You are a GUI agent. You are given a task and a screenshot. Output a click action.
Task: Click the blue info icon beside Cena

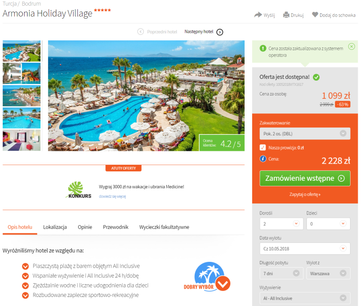[x=263, y=158]
